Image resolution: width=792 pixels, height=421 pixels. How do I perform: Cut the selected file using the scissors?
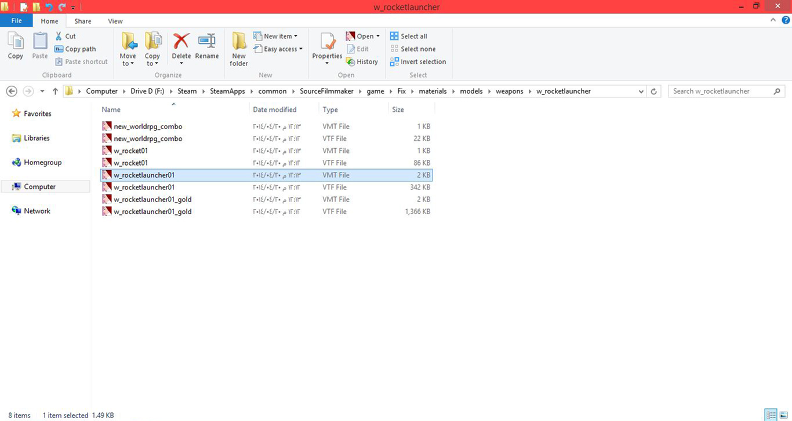click(x=66, y=36)
